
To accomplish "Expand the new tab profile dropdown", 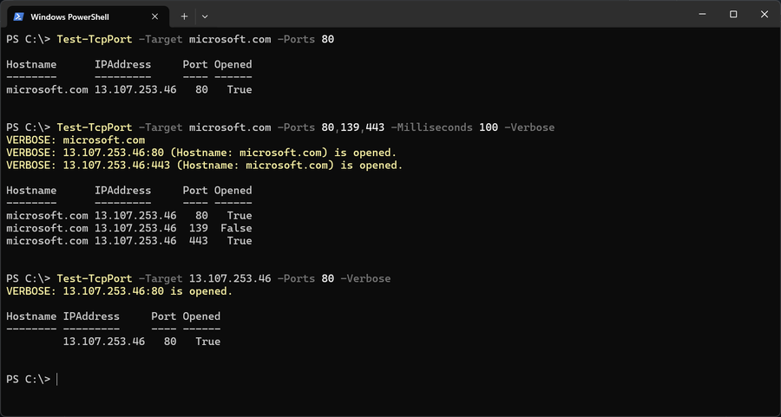I will click(x=205, y=16).
